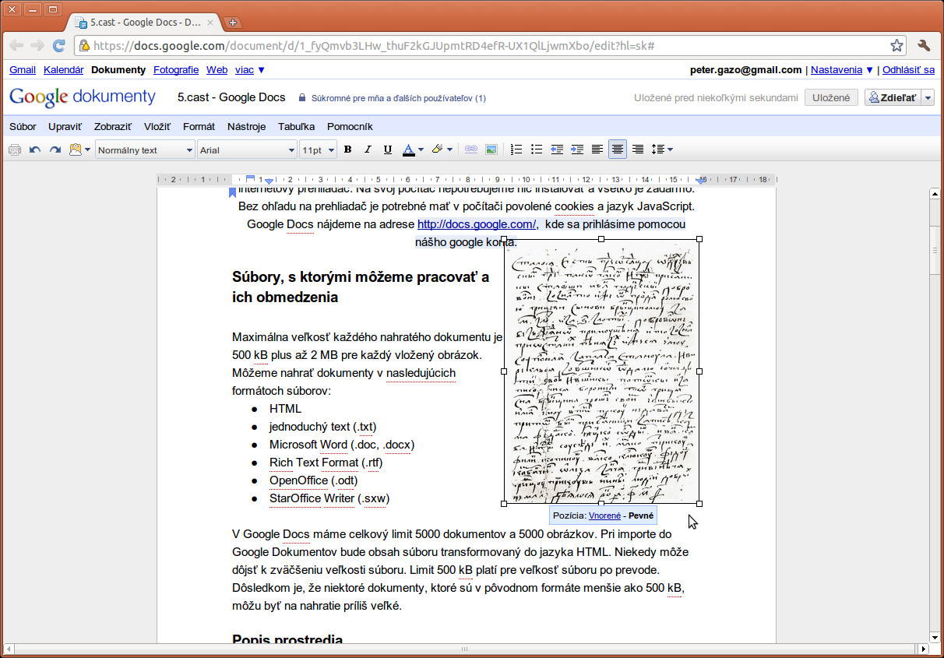Open the Súbor menu
Screen dimensions: 944x658
tap(23, 126)
